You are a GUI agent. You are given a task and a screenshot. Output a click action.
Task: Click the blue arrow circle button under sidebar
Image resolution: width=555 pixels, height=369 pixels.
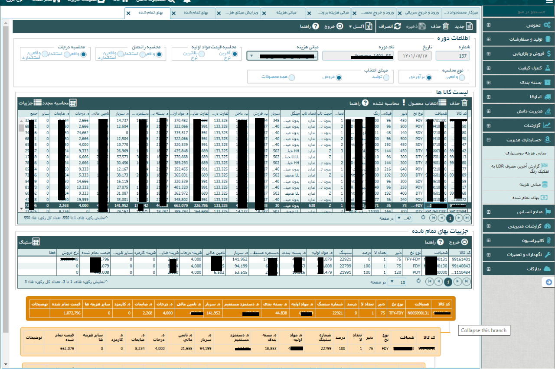click(548, 282)
